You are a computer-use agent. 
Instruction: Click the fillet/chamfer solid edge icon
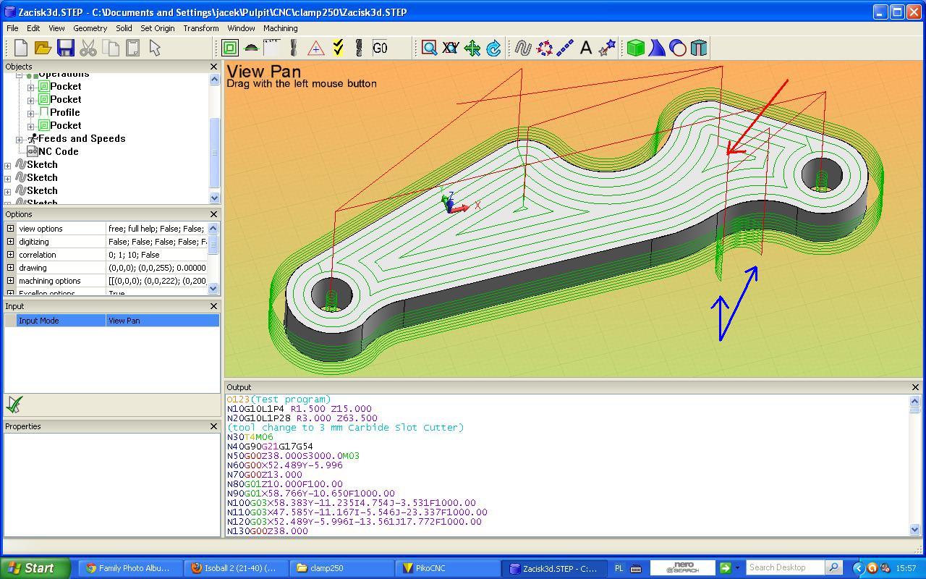tap(699, 48)
